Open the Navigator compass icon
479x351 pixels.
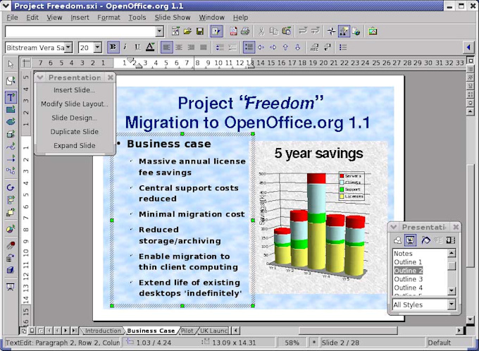click(x=332, y=31)
